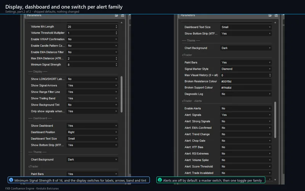Click the Broken Support Colour field #ff4d6d
The image size is (305, 191).
246,88
